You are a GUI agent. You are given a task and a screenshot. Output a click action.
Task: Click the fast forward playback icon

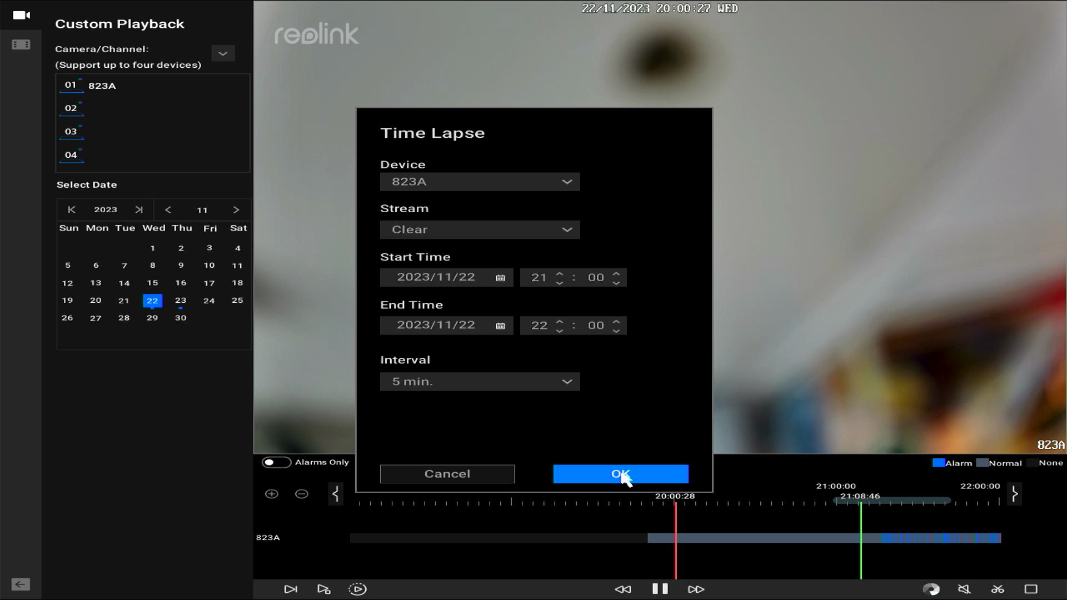point(696,588)
